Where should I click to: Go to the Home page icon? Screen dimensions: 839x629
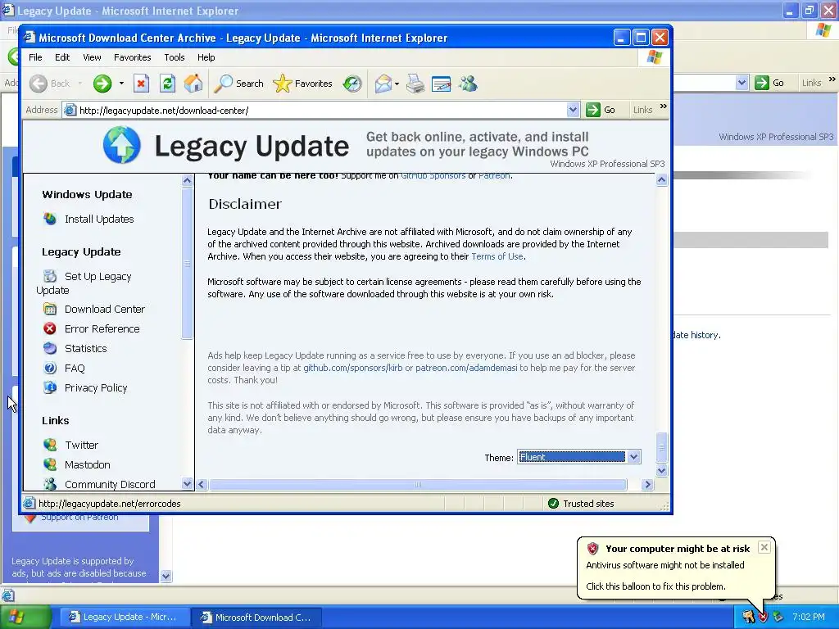pos(193,84)
